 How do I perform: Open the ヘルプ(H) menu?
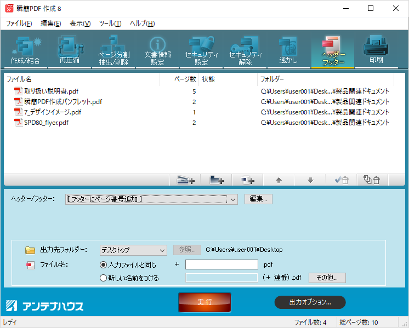tap(143, 24)
